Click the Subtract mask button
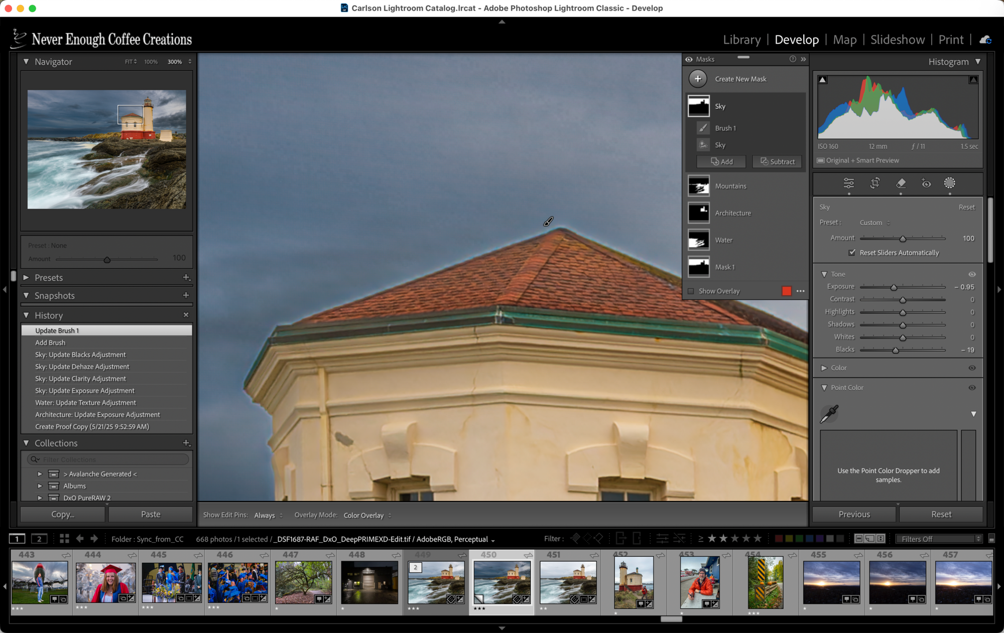The width and height of the screenshot is (1004, 633). click(x=777, y=162)
